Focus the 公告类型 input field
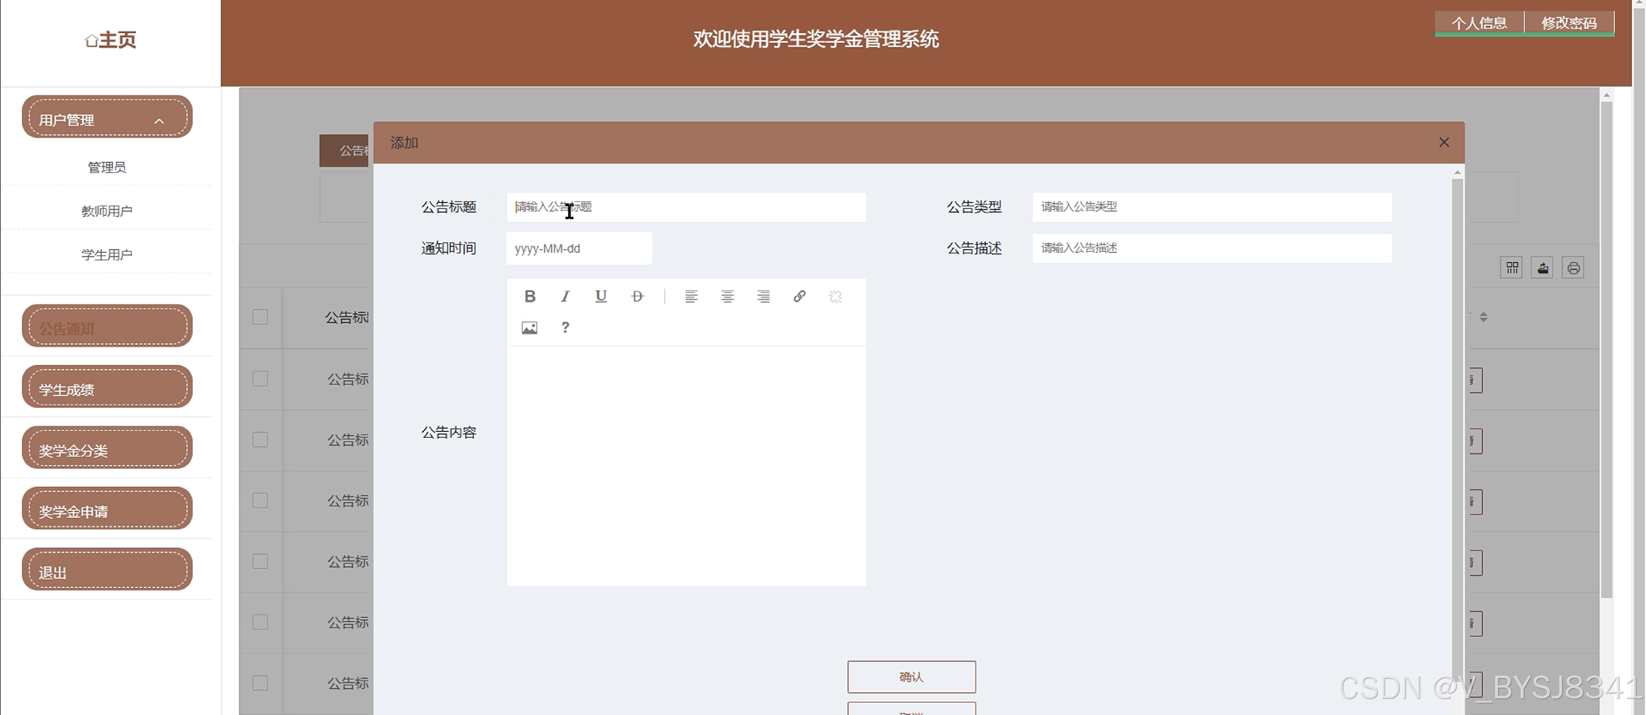This screenshot has width=1646, height=715. 1212,207
